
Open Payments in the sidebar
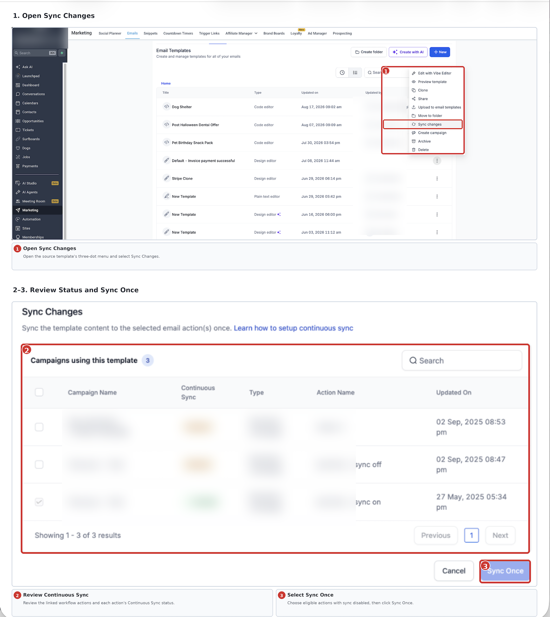(37, 166)
